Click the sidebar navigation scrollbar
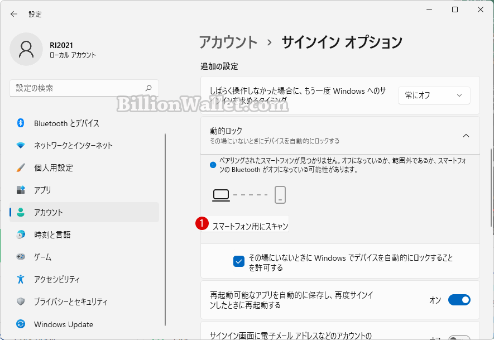Screen dimensions: 494x340 point(165,230)
